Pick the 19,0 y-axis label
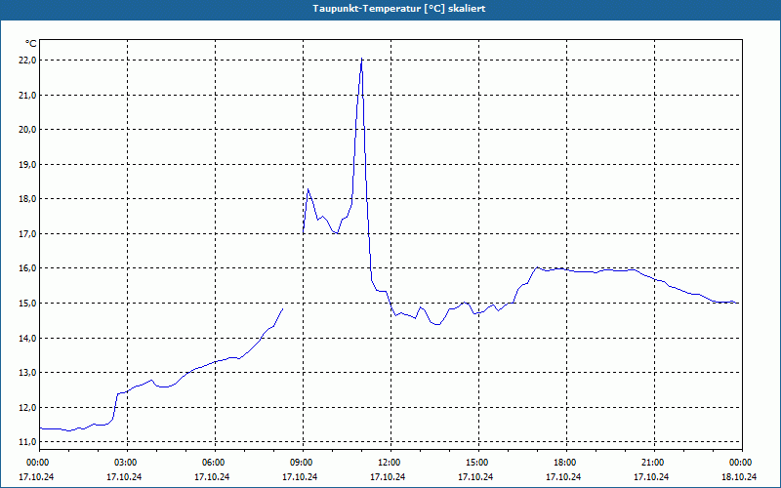The width and height of the screenshot is (781, 488). (x=27, y=164)
